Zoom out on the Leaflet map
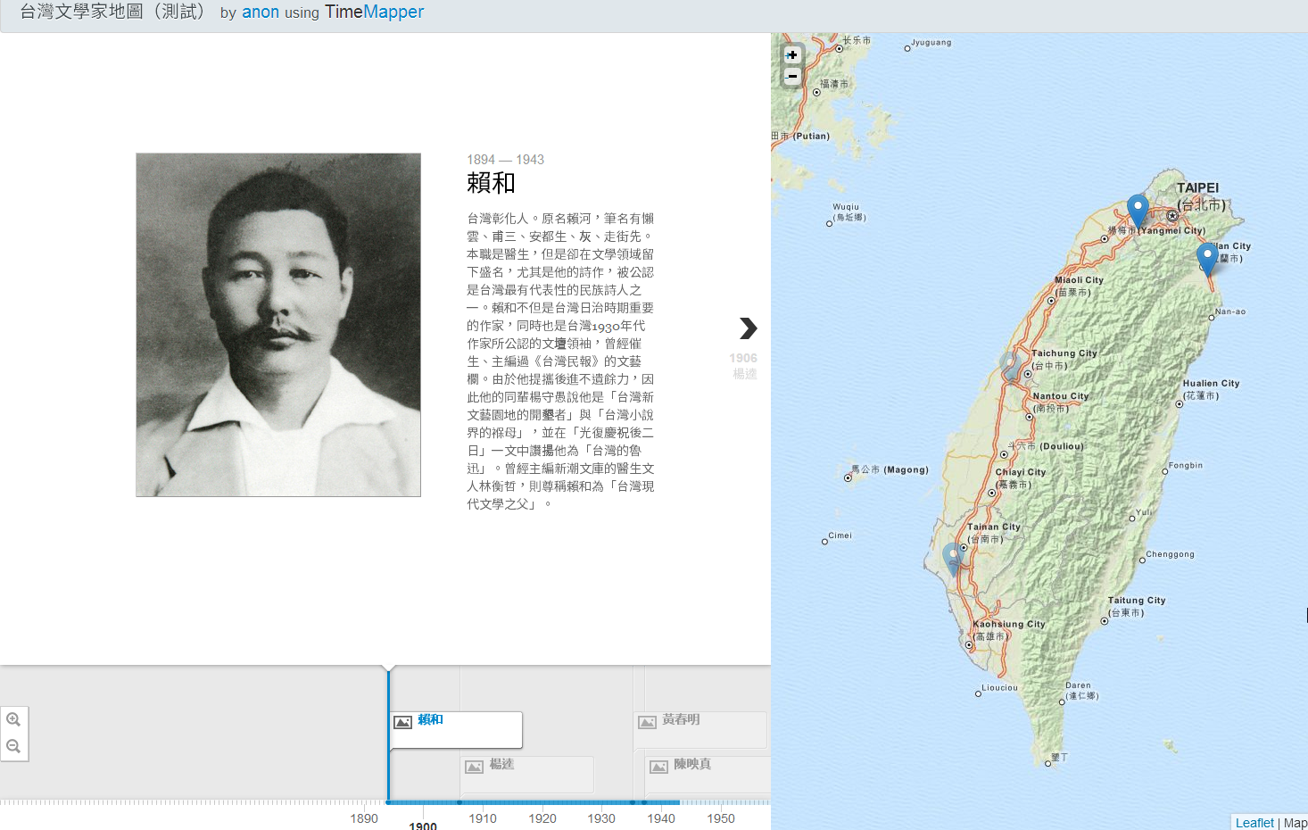Image resolution: width=1308 pixels, height=830 pixels. [791, 77]
